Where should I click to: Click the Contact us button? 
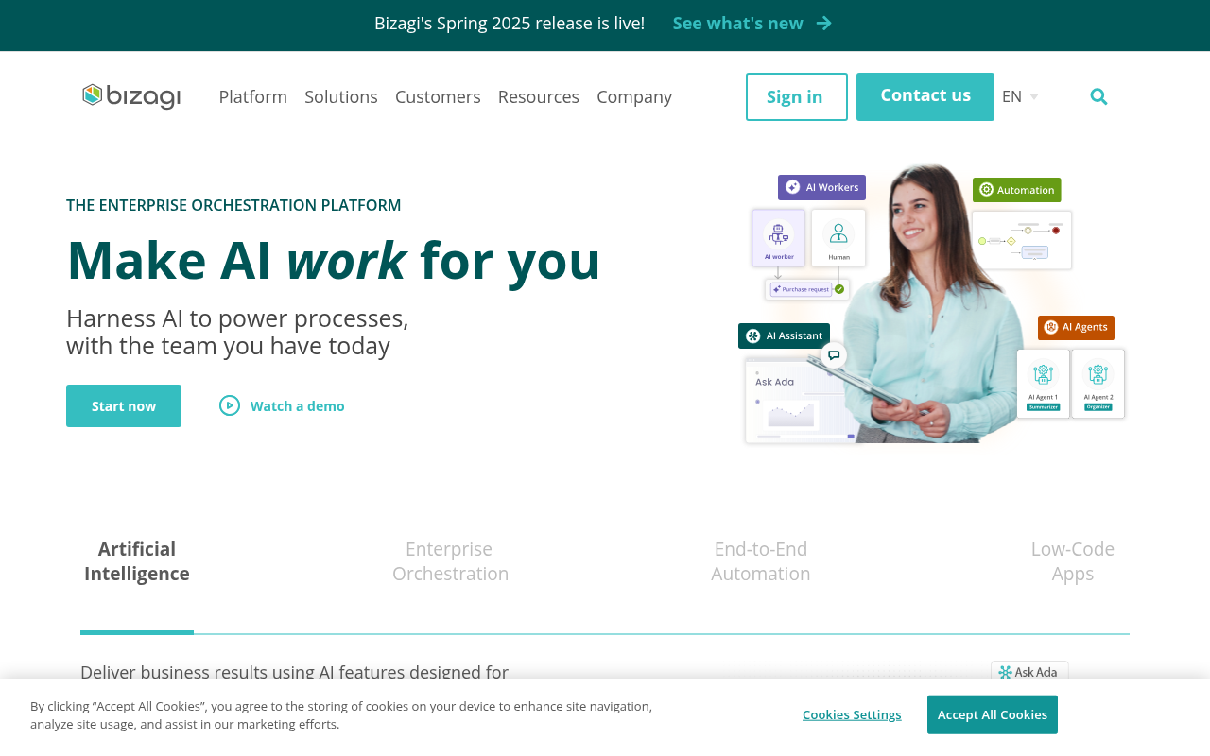pyautogui.click(x=925, y=95)
